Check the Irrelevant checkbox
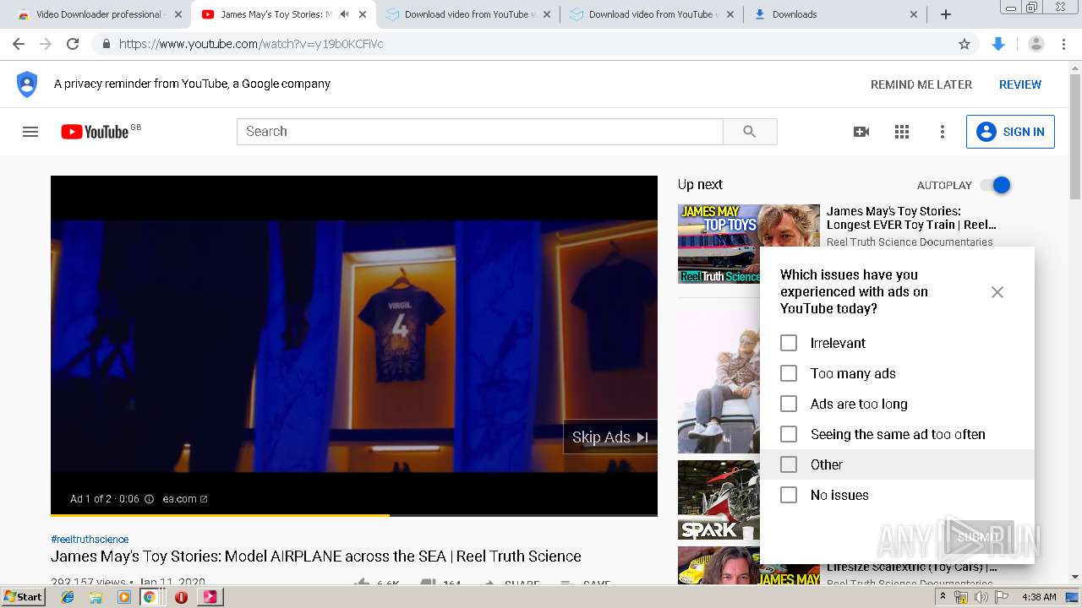Viewport: 1082px width, 608px height. click(x=789, y=343)
